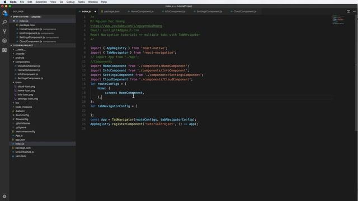The image size is (358, 201).
Task: Open the Apple menu
Action: pos(4,2)
